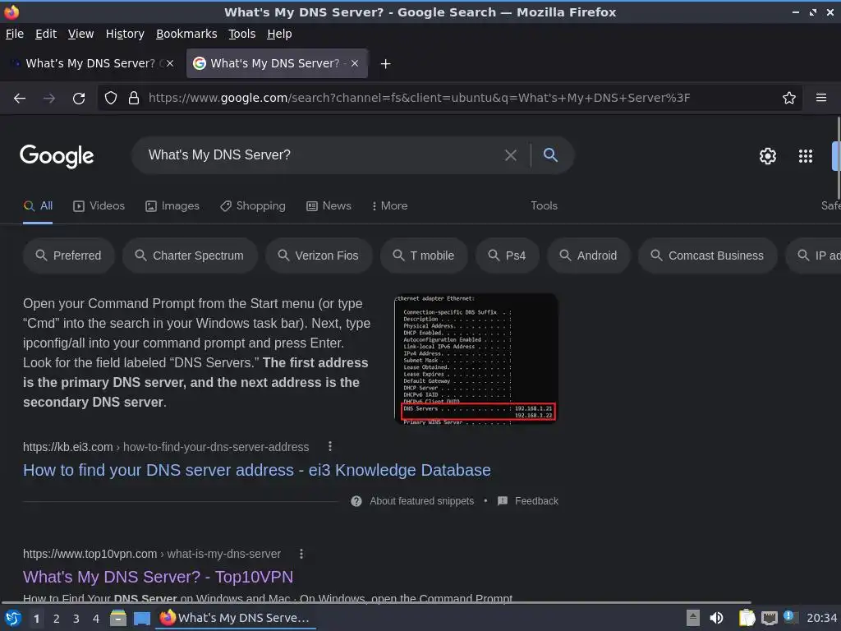Open What's My DNS Server Top10VPN link
841x631 pixels.
pyautogui.click(x=159, y=577)
